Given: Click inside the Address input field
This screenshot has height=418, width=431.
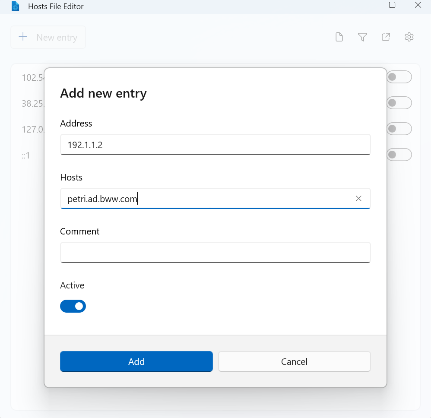Looking at the screenshot, I should point(215,145).
